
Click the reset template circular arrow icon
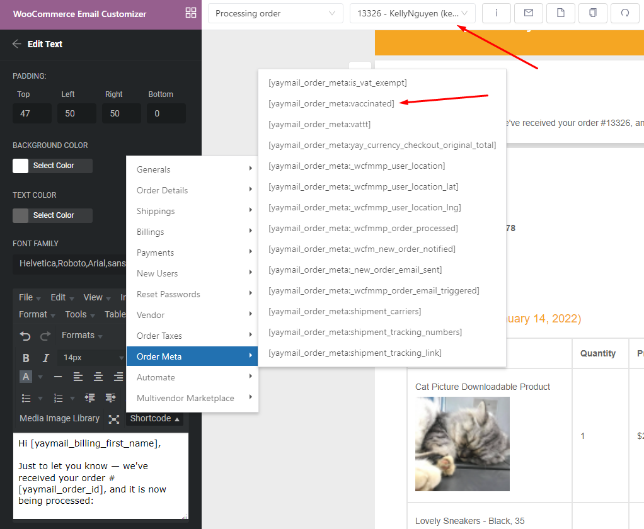pyautogui.click(x=624, y=13)
